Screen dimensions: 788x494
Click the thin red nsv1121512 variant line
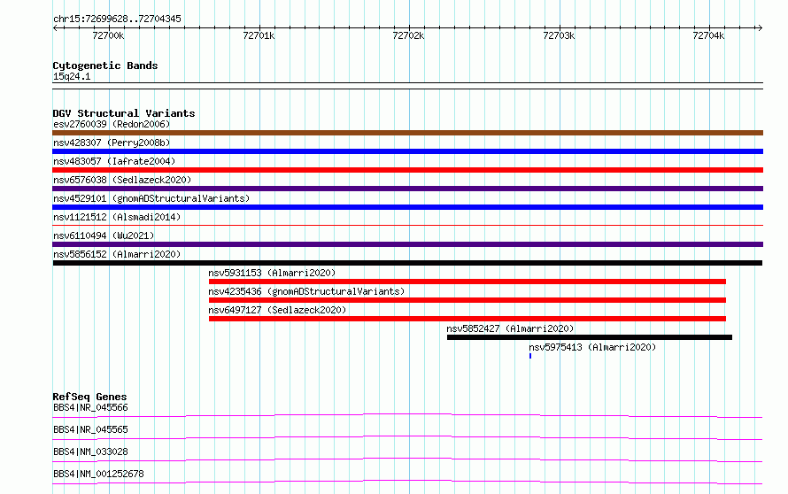407,225
